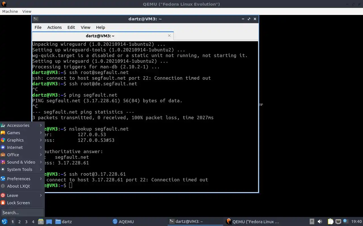Open the Graphics category

[x=22, y=140]
